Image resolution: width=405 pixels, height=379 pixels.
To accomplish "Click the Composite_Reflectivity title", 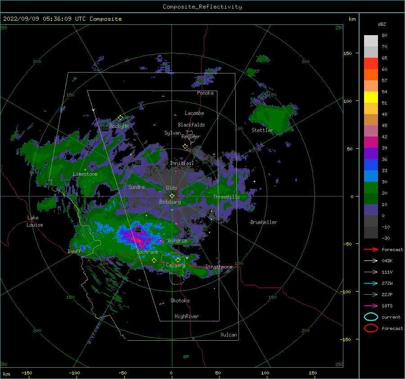I will point(202,7).
